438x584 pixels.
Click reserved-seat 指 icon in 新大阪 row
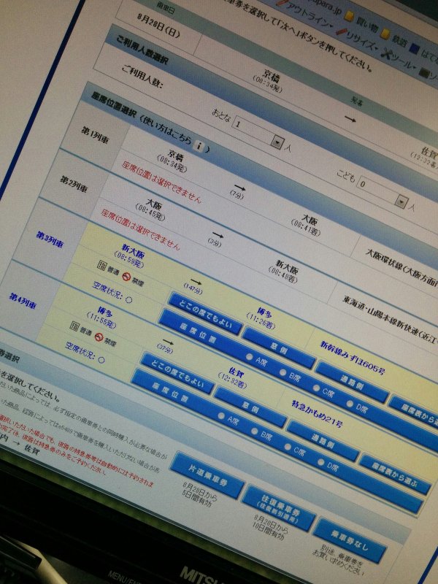[x=101, y=266]
